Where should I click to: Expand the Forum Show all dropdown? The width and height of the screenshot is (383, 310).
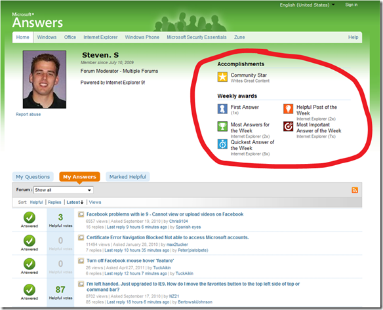coord(64,190)
